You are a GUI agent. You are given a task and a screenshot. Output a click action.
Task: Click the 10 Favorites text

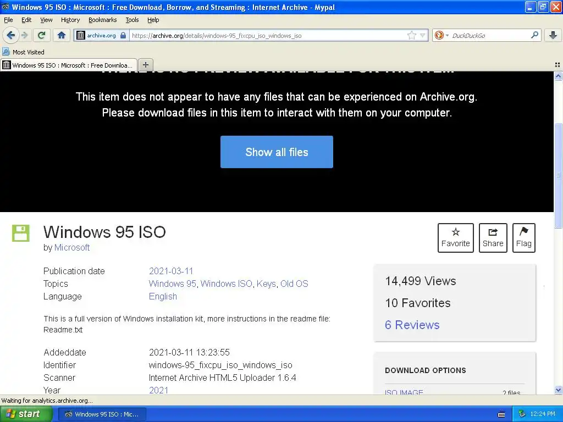[418, 303]
